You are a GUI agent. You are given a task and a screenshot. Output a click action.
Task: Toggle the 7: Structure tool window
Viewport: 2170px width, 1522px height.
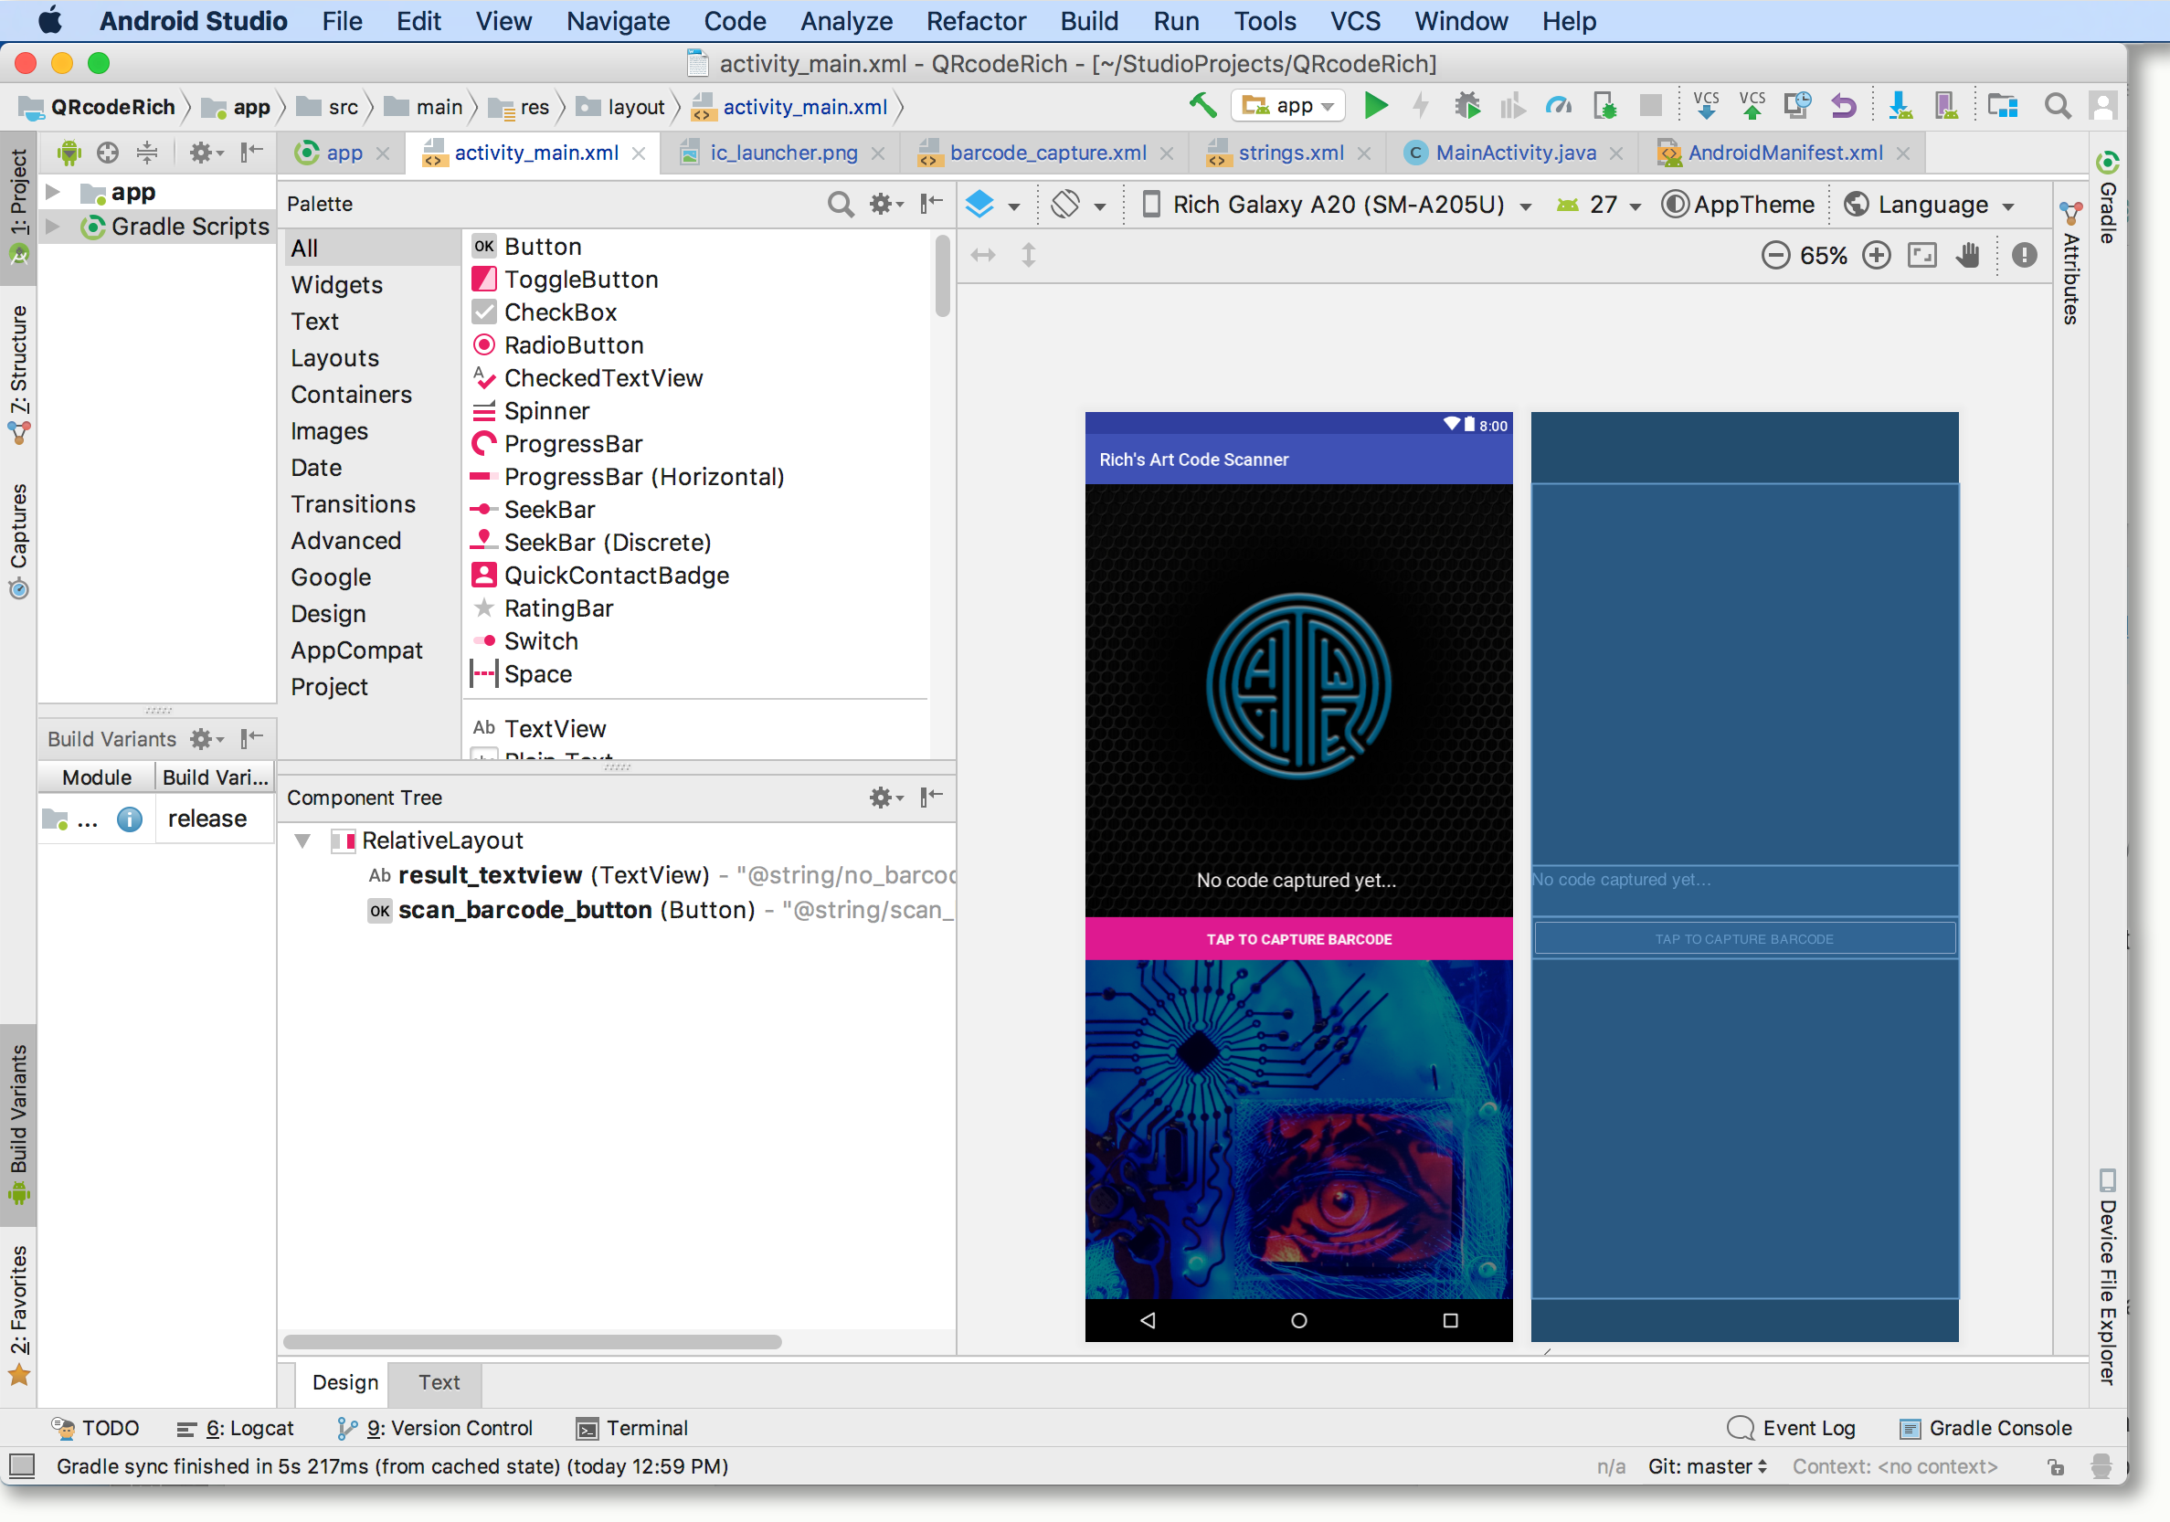[18, 375]
